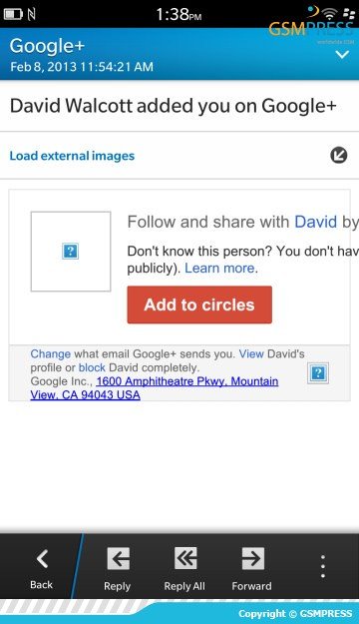Tap the Google+ sender header title
Viewport: 359px width, 624px height.
click(x=47, y=46)
